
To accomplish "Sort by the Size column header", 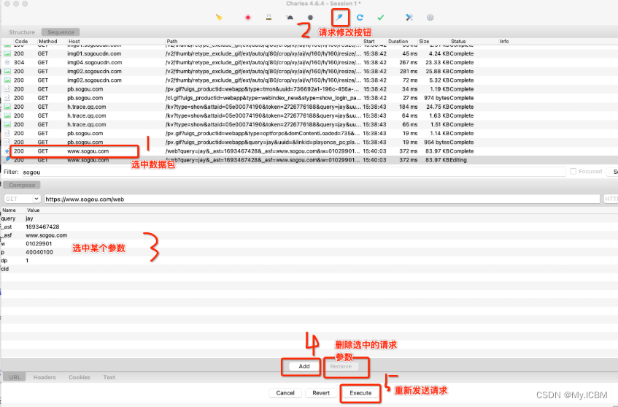I will (424, 42).
